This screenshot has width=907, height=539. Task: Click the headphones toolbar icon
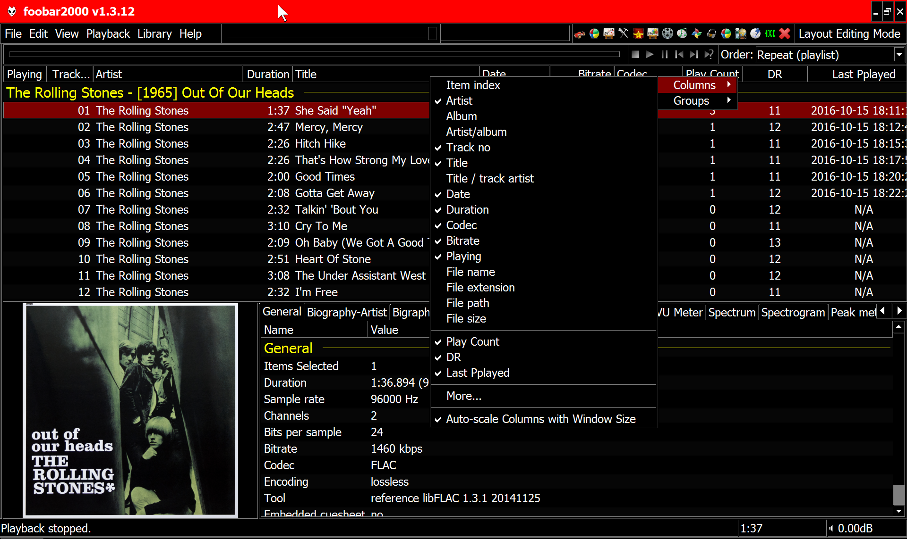click(711, 33)
